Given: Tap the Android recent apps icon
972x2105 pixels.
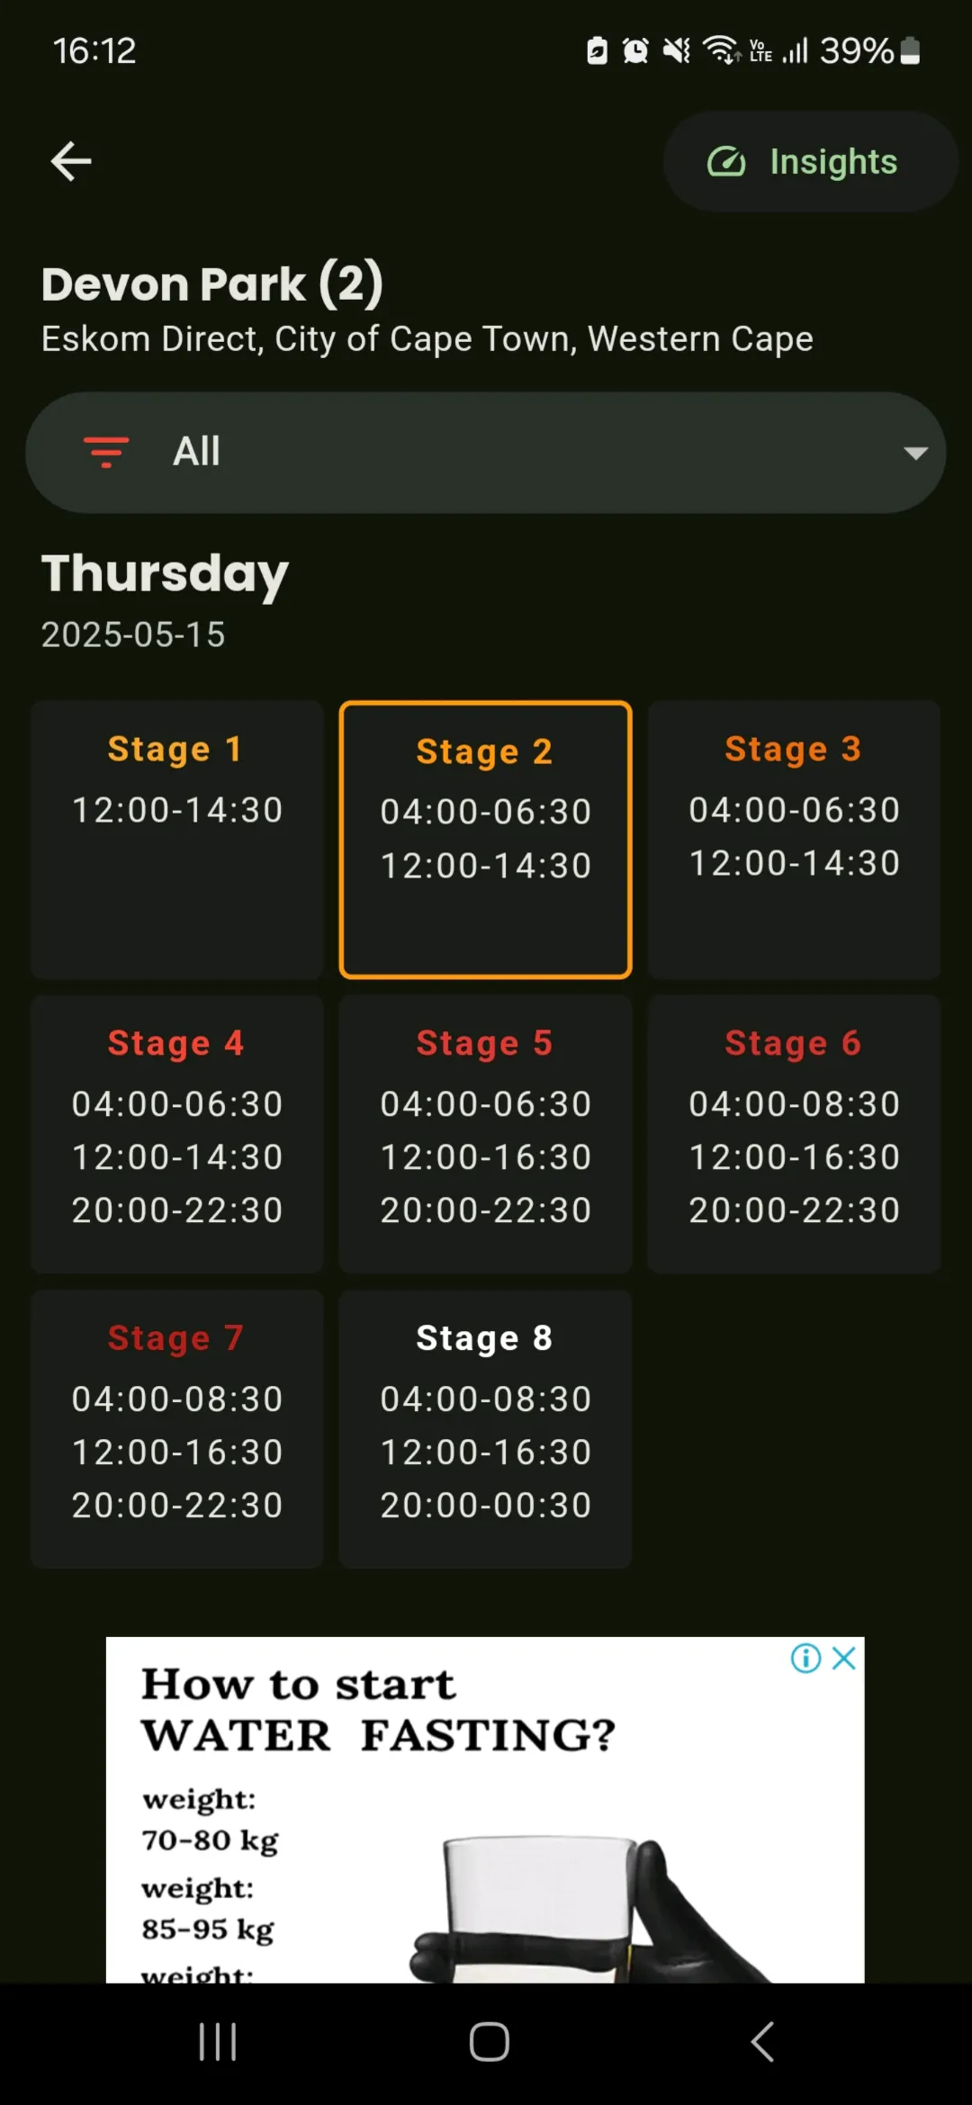Looking at the screenshot, I should (218, 2042).
